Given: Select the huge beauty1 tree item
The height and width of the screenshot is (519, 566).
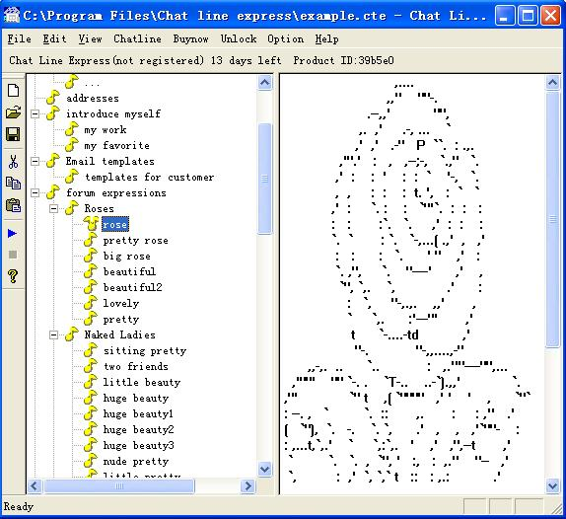Looking at the screenshot, I should pos(138,413).
